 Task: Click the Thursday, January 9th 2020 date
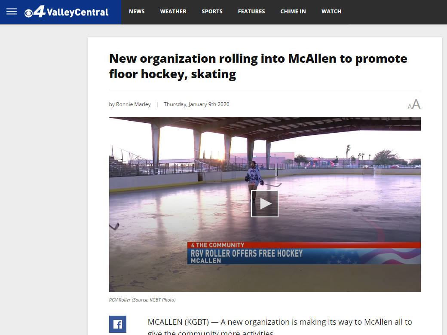[196, 104]
